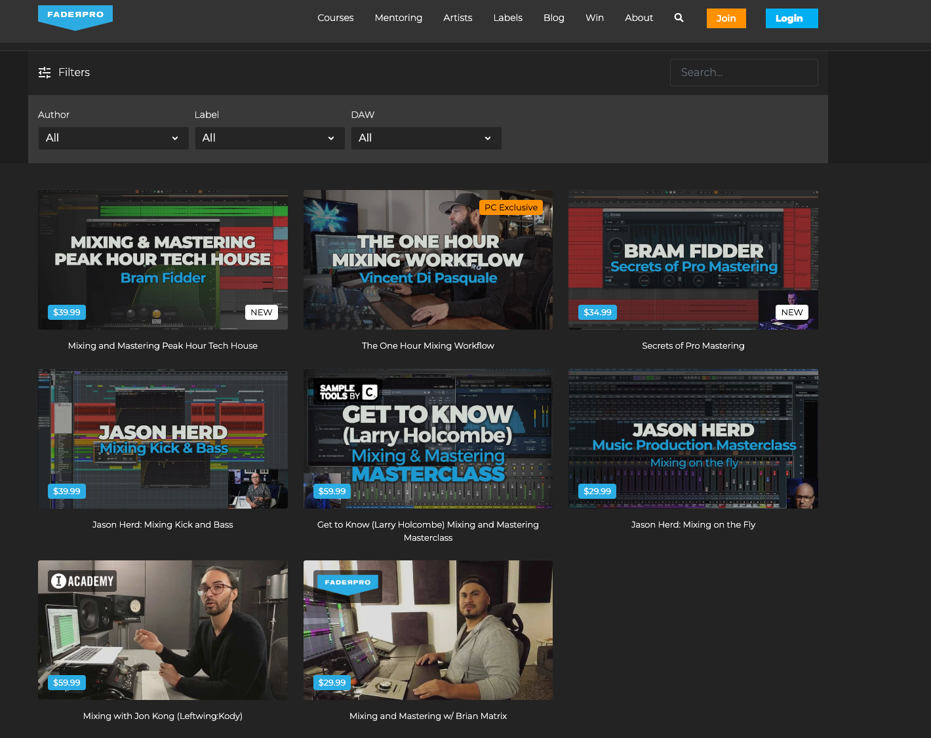Open the Label filter dropdown
The image size is (931, 738).
(269, 138)
